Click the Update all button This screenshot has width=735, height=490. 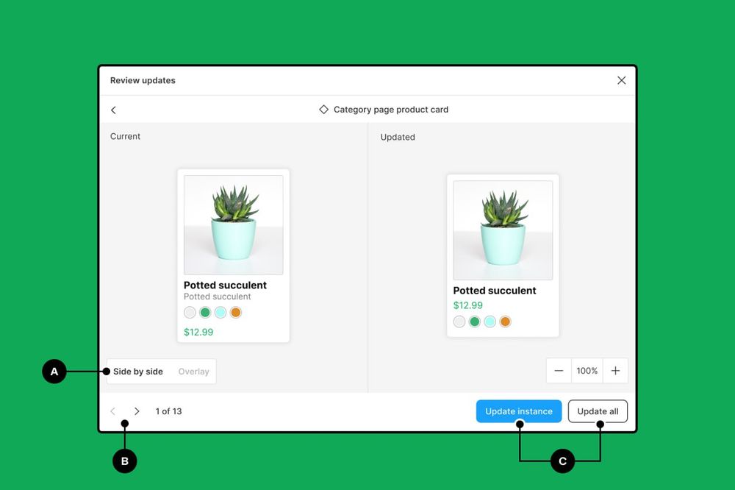pos(598,411)
